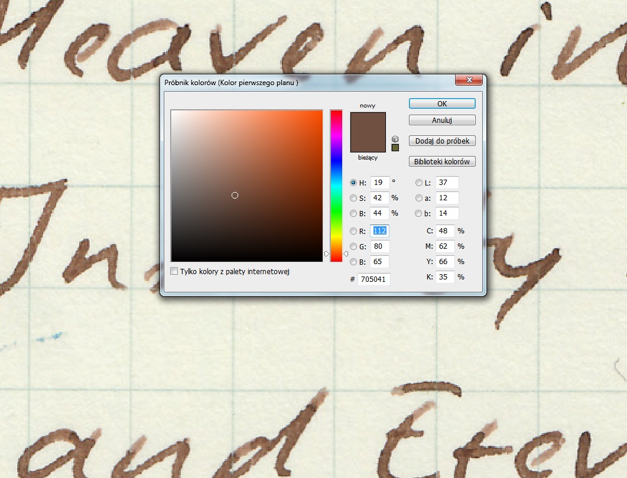Cancel the picker via Anuluj
This screenshot has height=478, width=627.
click(441, 119)
